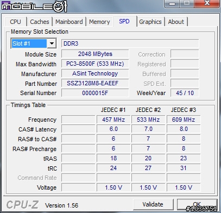Click the JEDEC #3 column header

tap(184, 110)
